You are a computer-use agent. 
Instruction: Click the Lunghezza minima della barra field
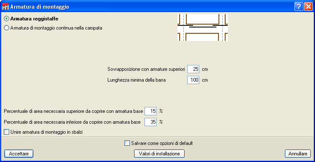pos(193,80)
